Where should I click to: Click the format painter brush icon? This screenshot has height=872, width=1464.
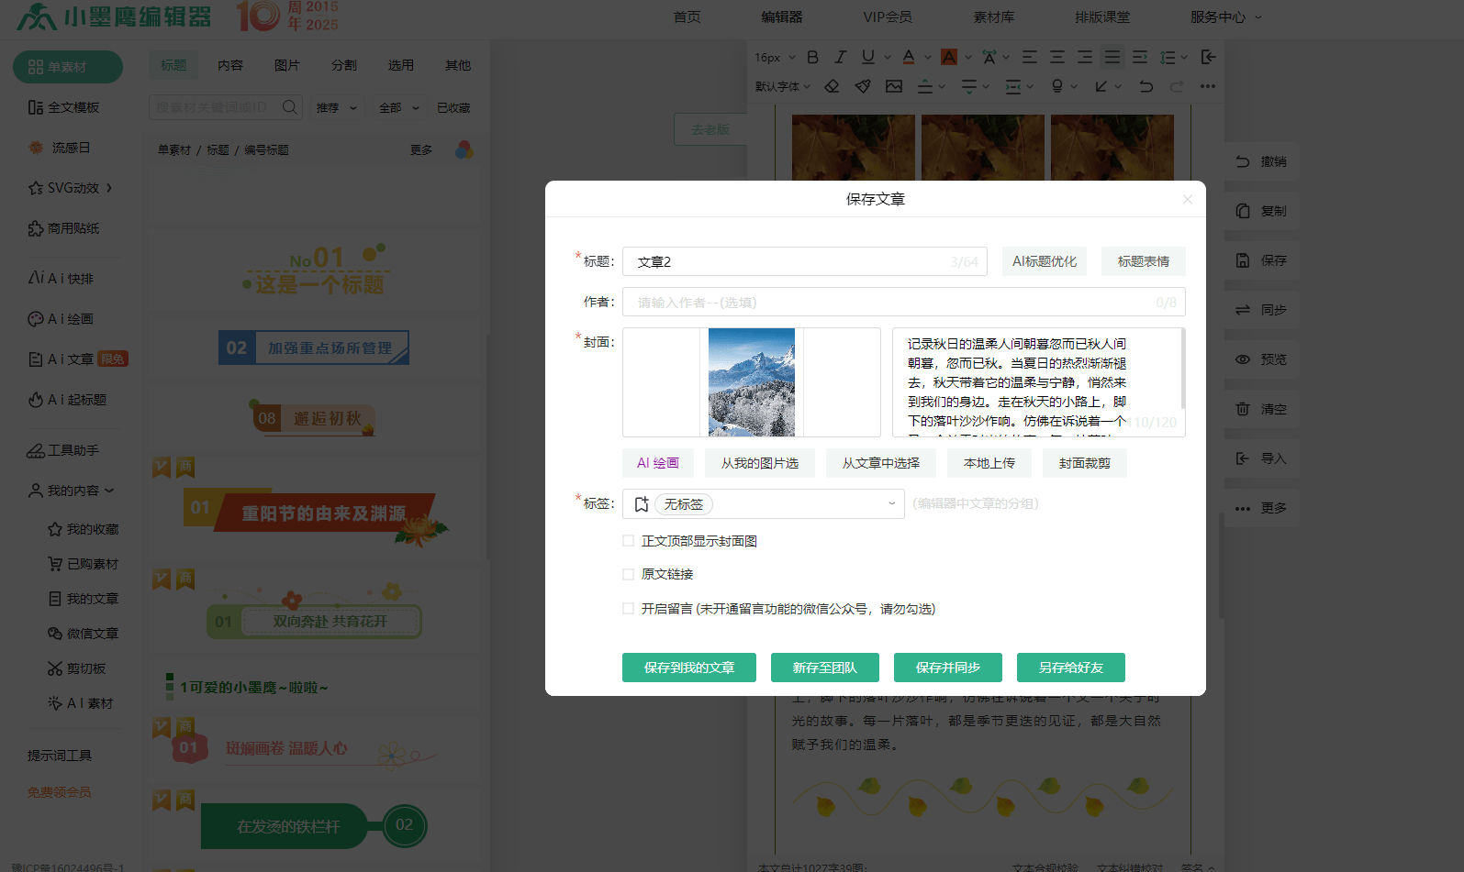[863, 86]
